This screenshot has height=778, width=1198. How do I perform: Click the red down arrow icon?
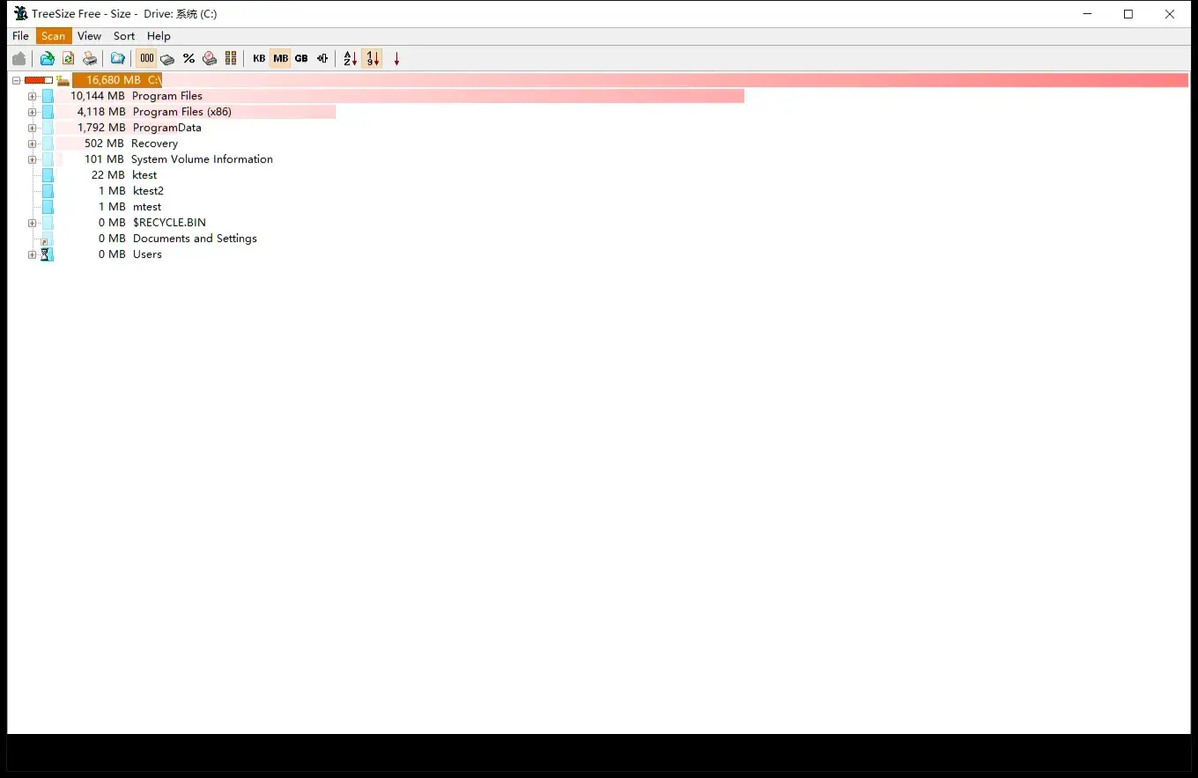coord(396,59)
